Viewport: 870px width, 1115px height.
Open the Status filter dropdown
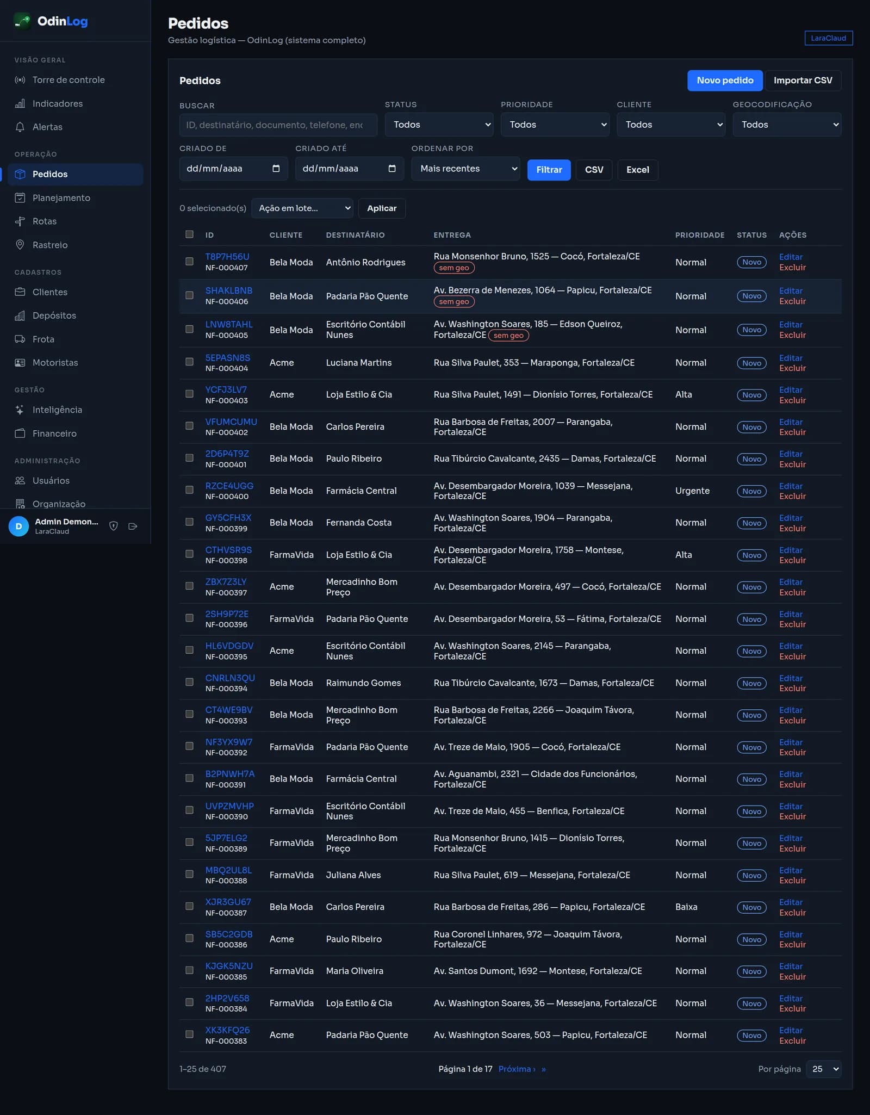[439, 125]
